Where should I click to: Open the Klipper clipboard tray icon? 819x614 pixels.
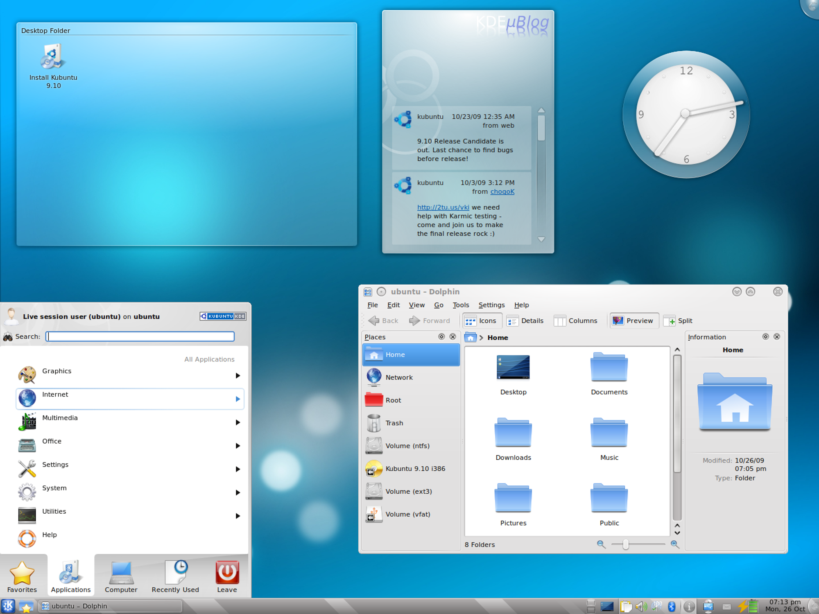point(626,606)
